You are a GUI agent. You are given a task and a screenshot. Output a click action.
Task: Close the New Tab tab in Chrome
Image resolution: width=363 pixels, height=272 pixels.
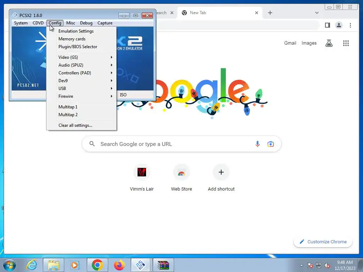(257, 13)
